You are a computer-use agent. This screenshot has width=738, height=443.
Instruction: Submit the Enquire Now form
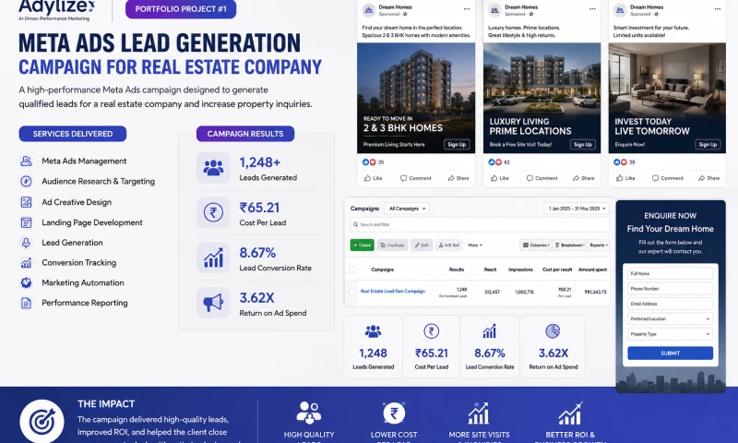pyautogui.click(x=671, y=353)
